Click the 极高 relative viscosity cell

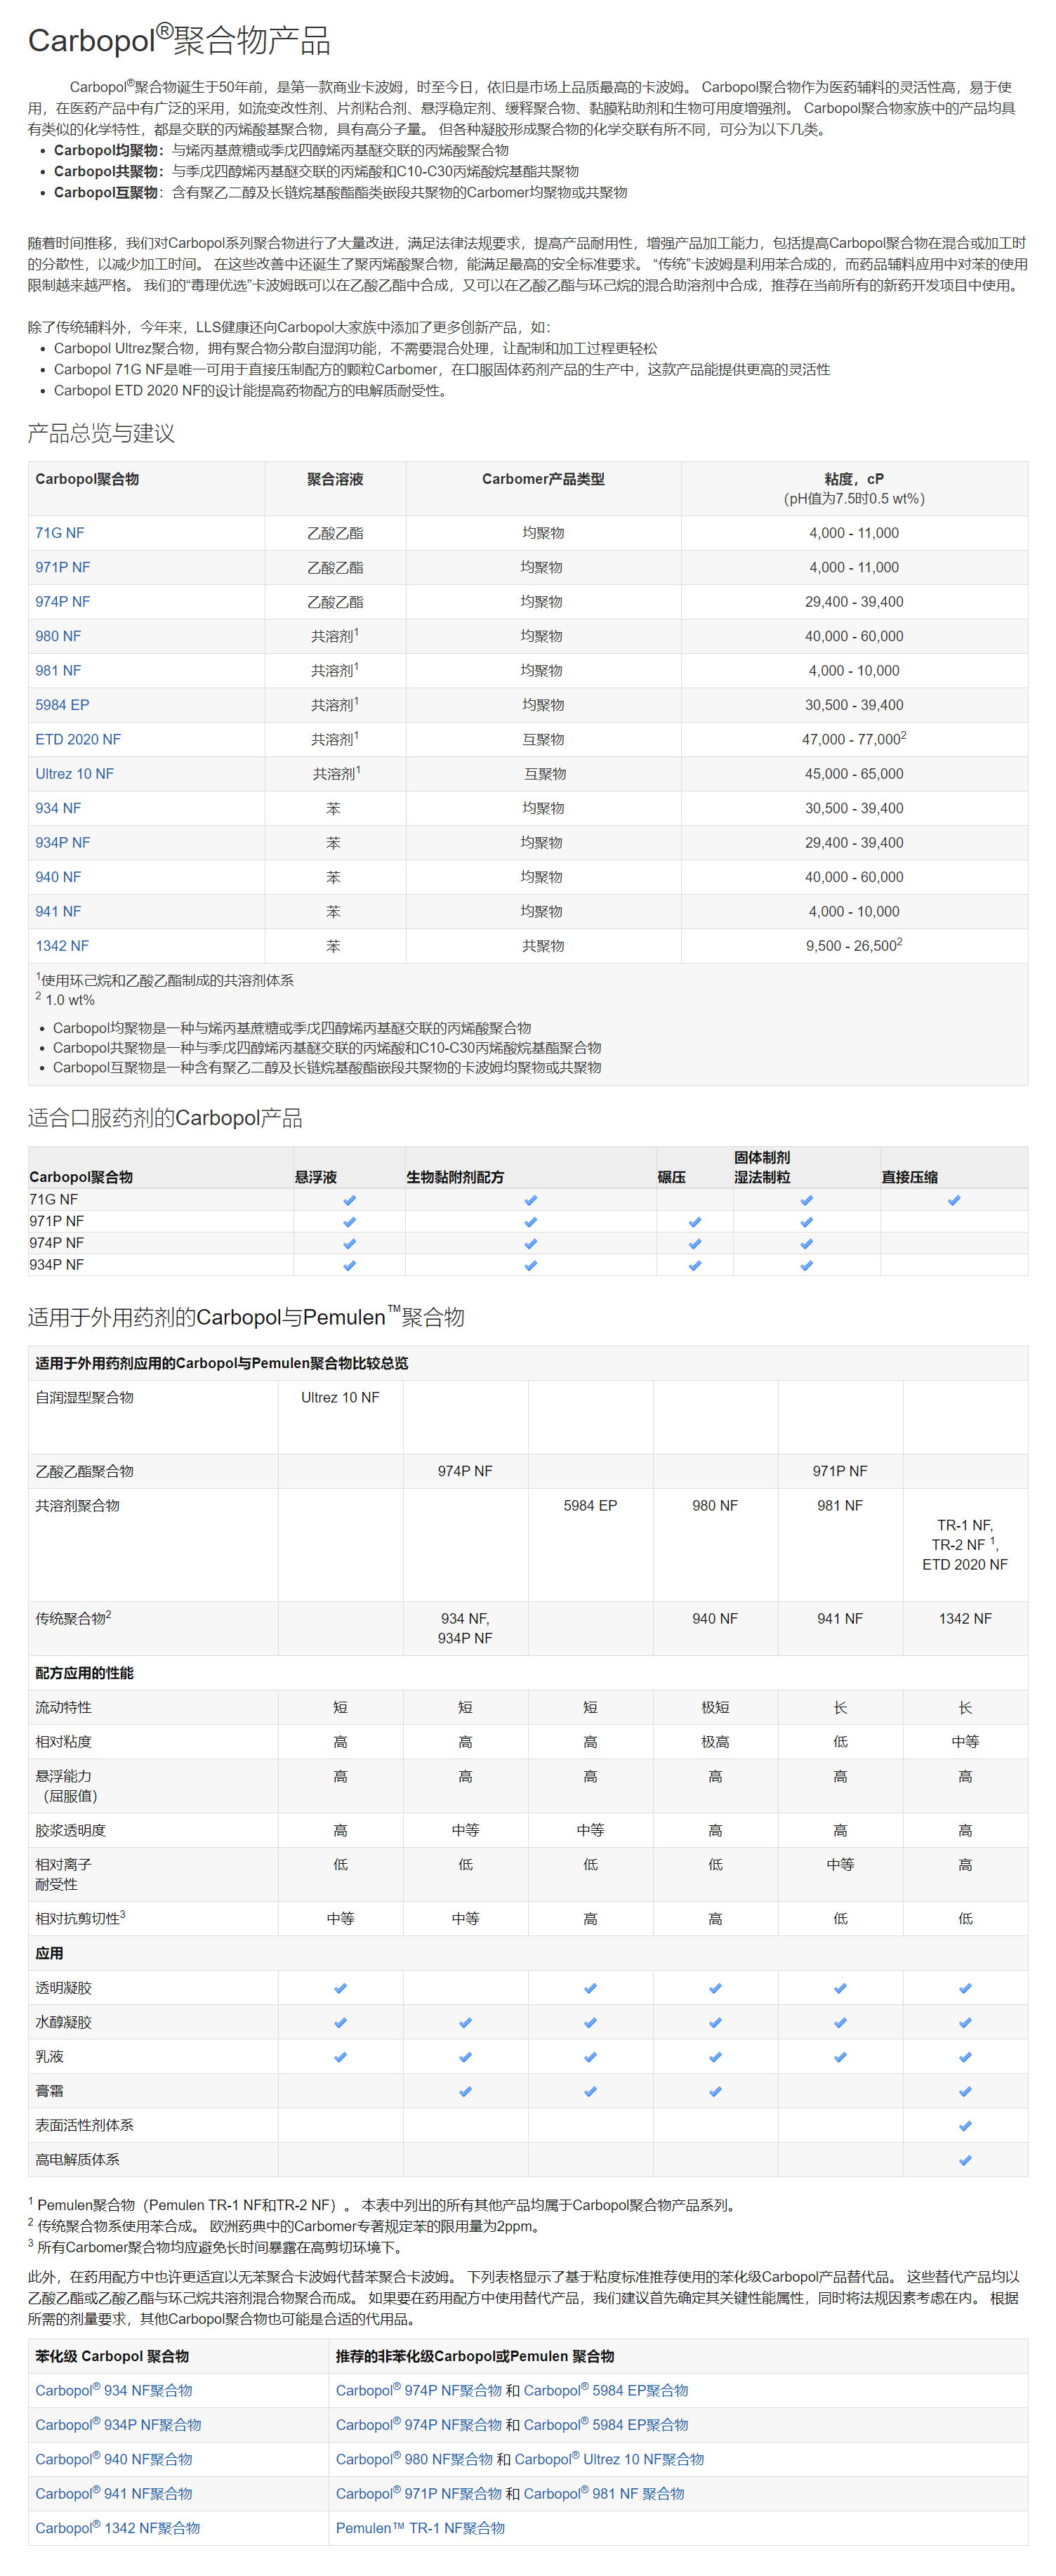715,1742
